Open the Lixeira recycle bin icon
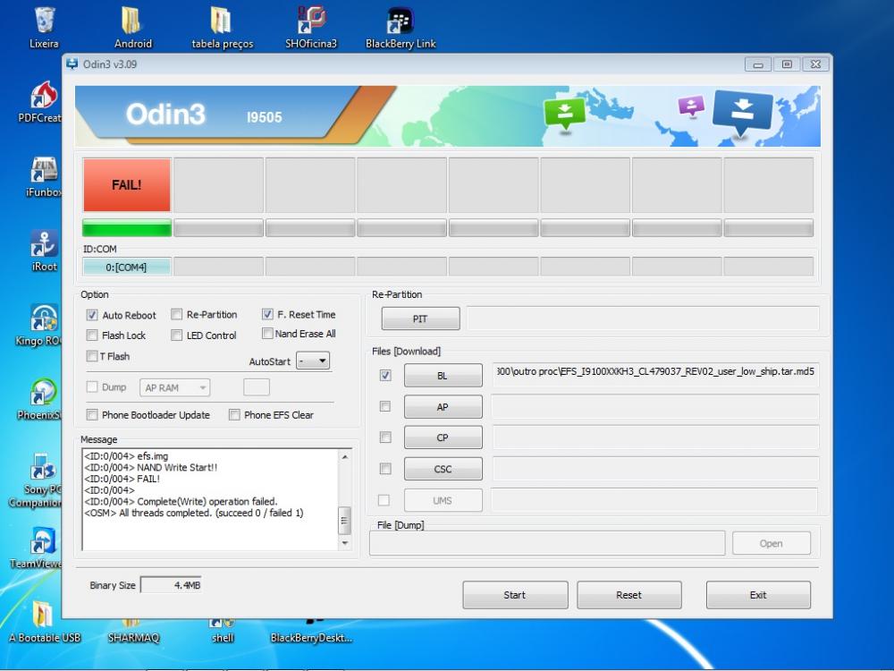Viewport: 894px width, 671px height. [x=45, y=26]
